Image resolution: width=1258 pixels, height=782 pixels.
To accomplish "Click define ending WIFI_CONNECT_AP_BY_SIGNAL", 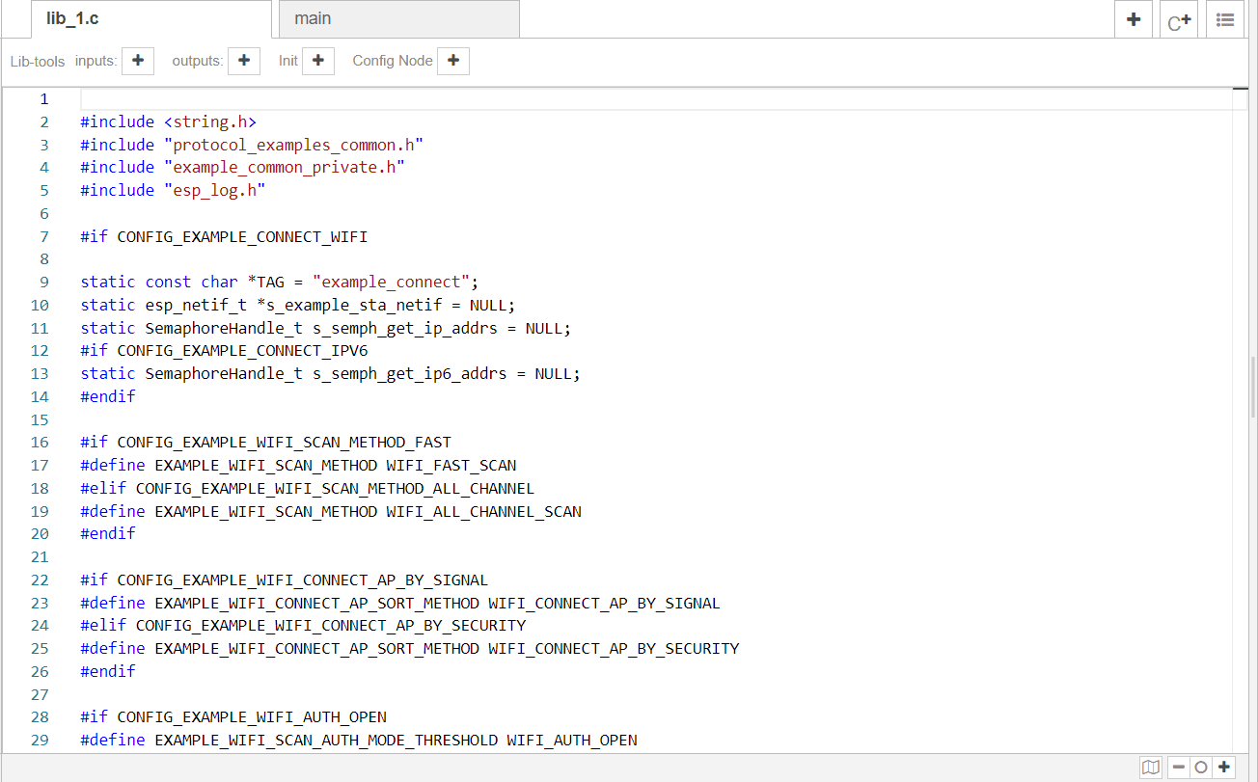I will [x=400, y=604].
